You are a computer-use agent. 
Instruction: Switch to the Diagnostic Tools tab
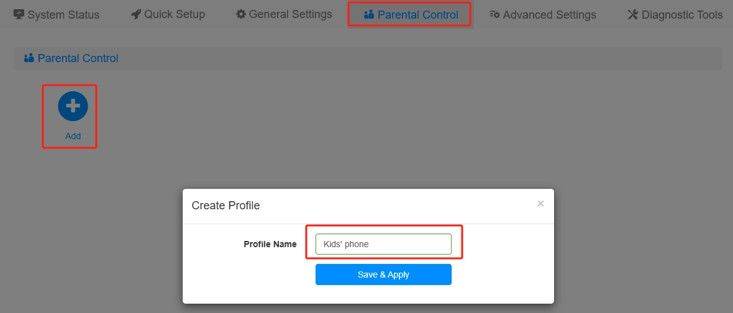[x=682, y=15]
